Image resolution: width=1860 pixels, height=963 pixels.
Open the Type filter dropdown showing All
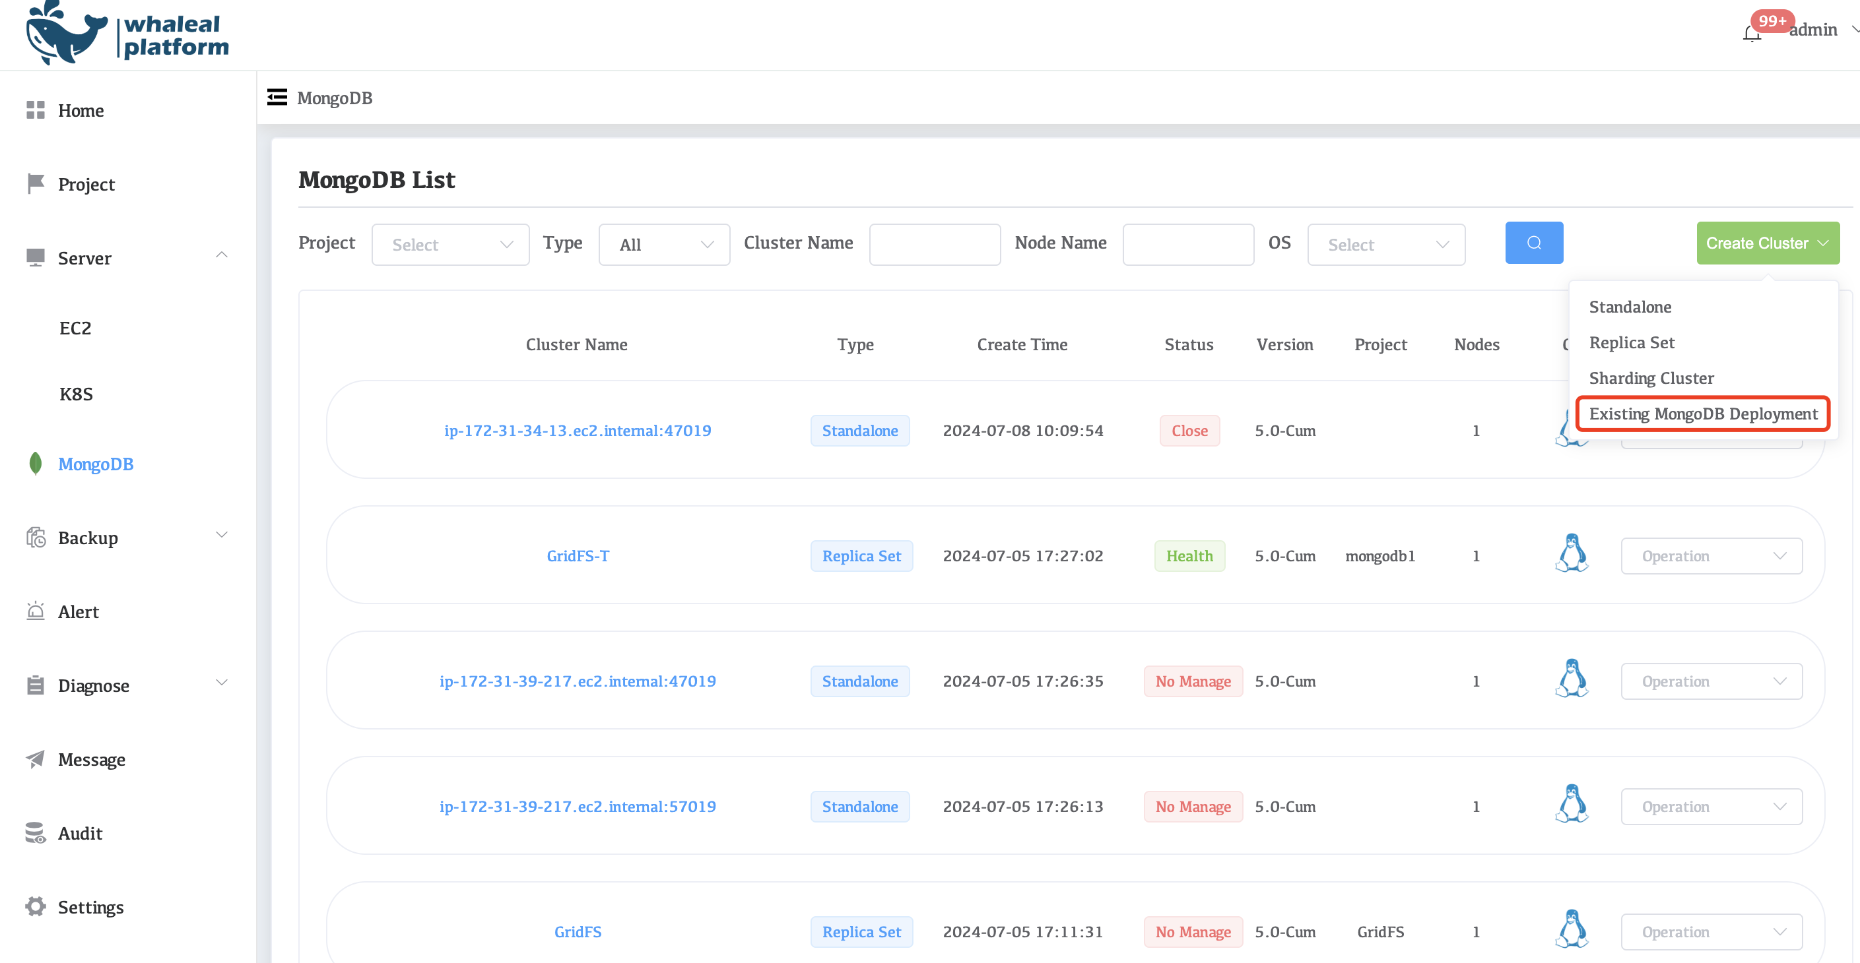663,245
